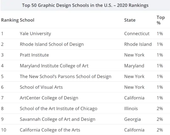170x135 pixels.
Task: Click the Yale University school name
Action: [x=35, y=33]
